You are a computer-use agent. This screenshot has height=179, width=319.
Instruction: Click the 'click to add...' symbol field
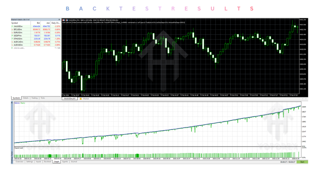(19, 48)
